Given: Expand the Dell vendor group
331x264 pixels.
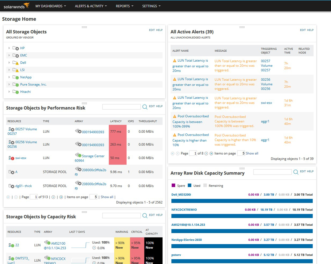Looking at the screenshot, I should [9, 63].
